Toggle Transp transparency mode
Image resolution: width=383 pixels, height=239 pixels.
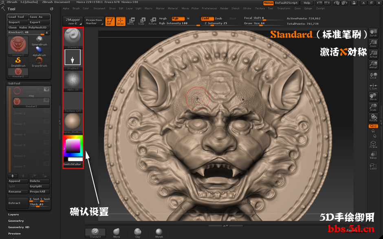pos(373,155)
